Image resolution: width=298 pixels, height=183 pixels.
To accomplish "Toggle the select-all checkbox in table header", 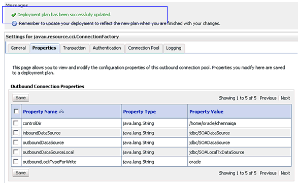I will [16, 111].
